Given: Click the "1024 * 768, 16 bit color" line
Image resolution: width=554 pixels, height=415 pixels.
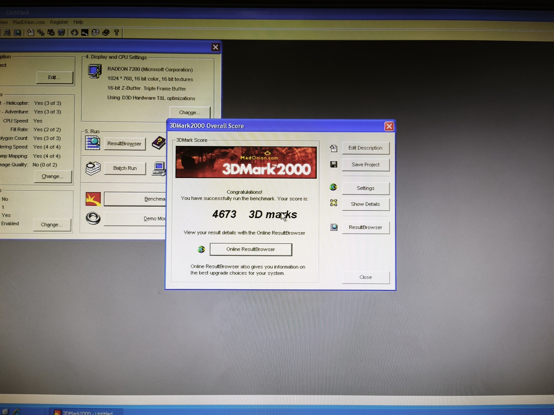Looking at the screenshot, I should point(150,79).
